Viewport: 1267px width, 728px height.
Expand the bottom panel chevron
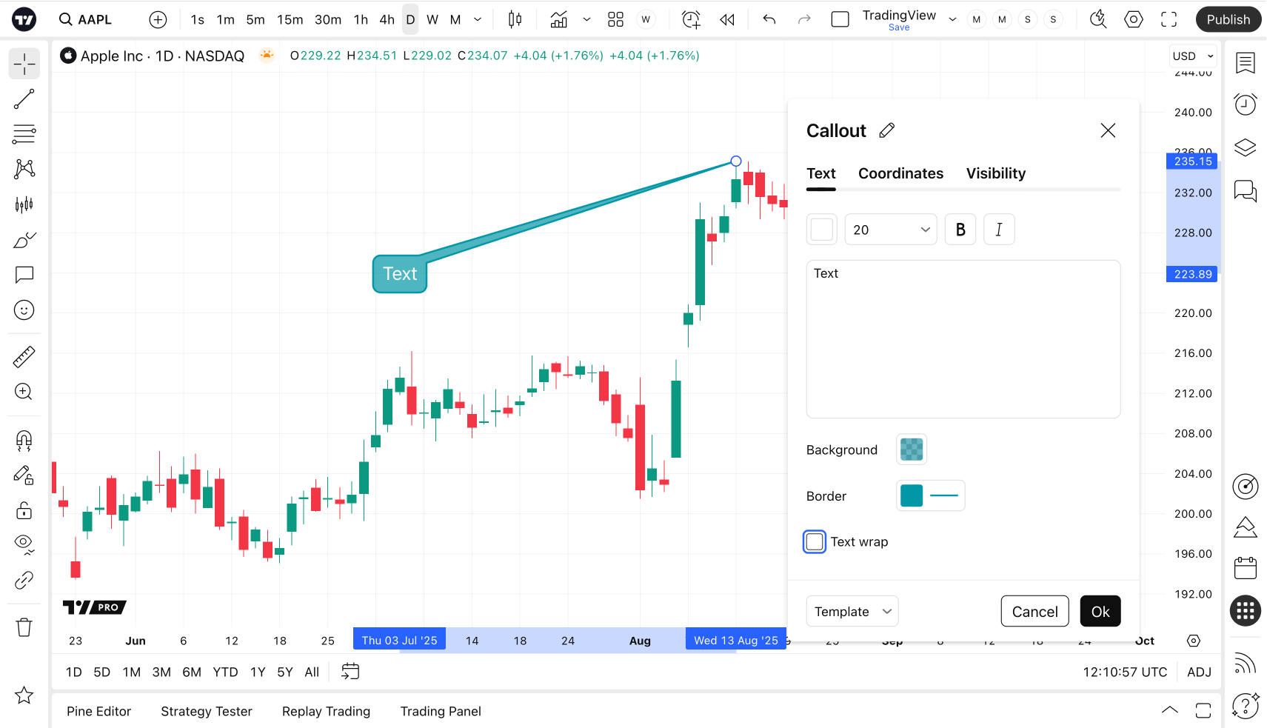(1170, 710)
